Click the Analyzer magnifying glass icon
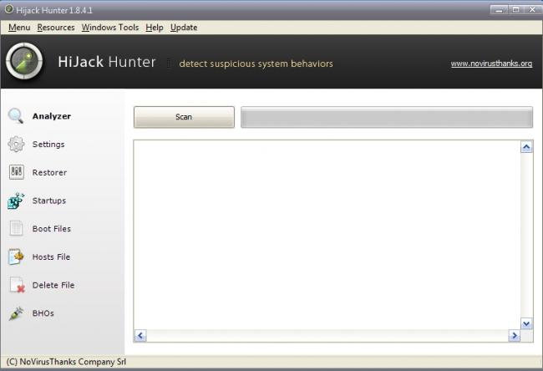 [x=16, y=115]
